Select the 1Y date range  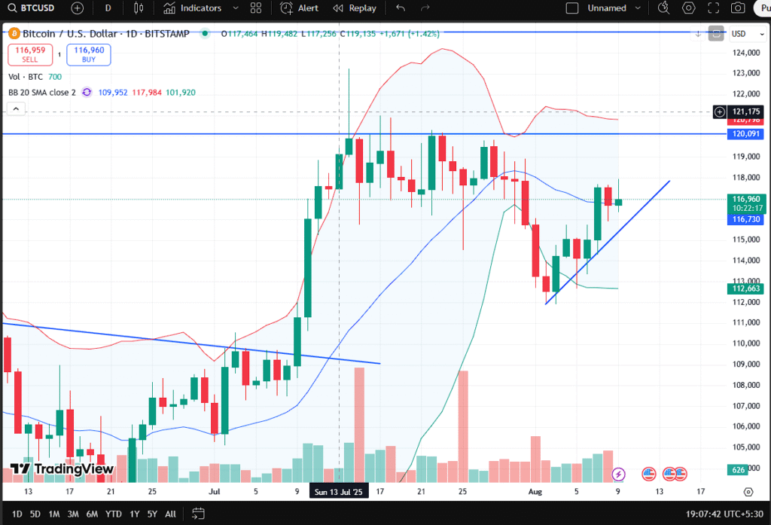click(x=134, y=514)
